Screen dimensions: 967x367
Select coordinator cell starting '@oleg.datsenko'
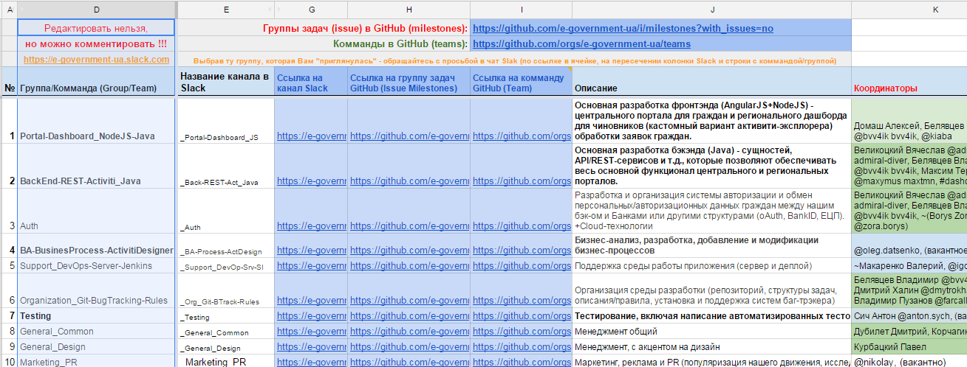(x=909, y=245)
